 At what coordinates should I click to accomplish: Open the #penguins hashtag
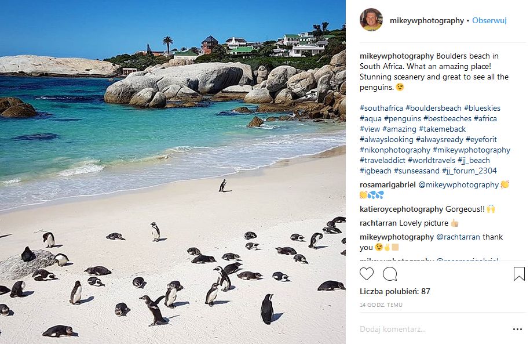coord(401,118)
